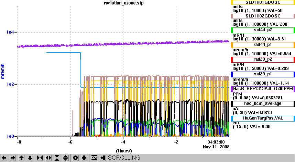Click the -2 hours x-axis tick label

click(x=176, y=142)
